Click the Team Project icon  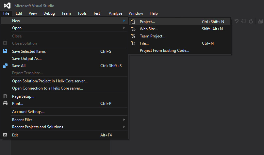point(133,36)
